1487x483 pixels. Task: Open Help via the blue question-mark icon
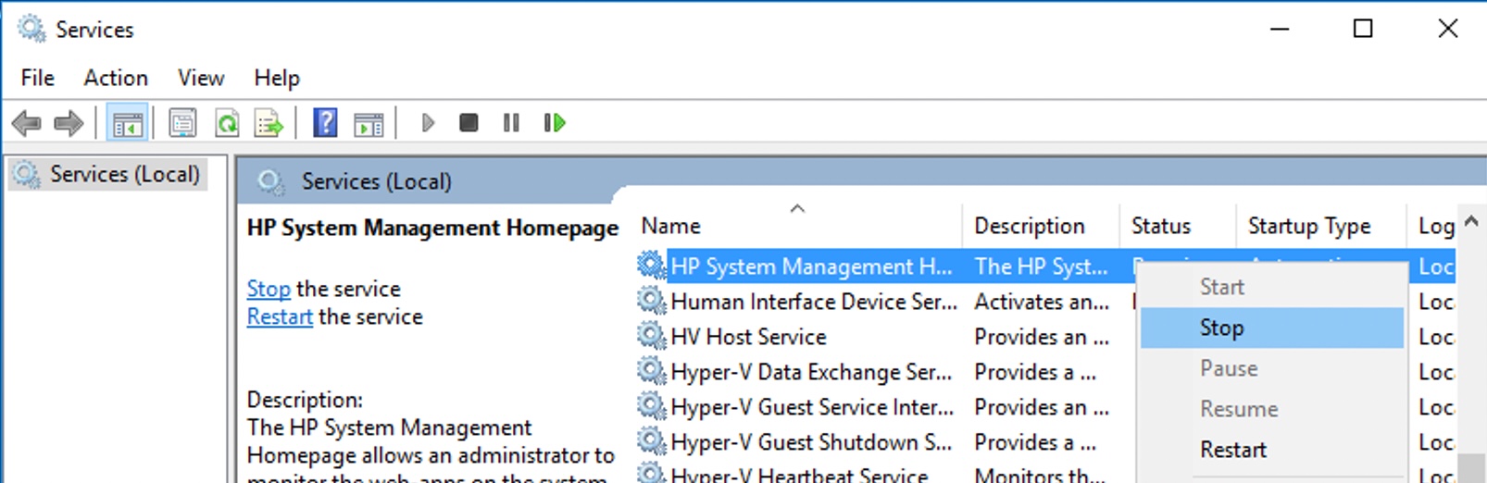click(x=325, y=123)
